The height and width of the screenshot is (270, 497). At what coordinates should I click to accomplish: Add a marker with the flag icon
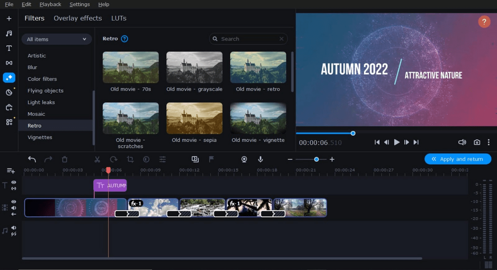pyautogui.click(x=211, y=159)
